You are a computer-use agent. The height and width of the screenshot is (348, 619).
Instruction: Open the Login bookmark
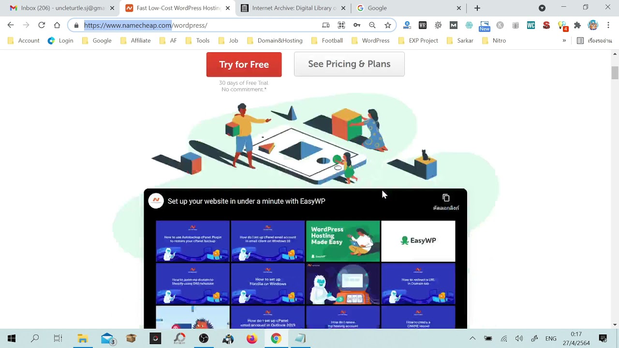coord(60,41)
